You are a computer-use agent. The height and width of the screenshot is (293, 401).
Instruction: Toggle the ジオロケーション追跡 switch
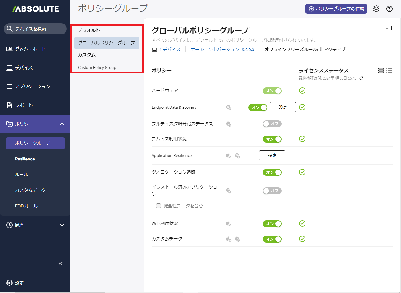(x=272, y=172)
